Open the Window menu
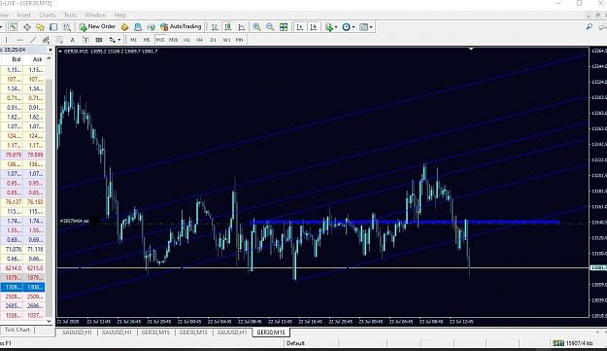Image resolution: width=607 pixels, height=351 pixels. point(95,16)
